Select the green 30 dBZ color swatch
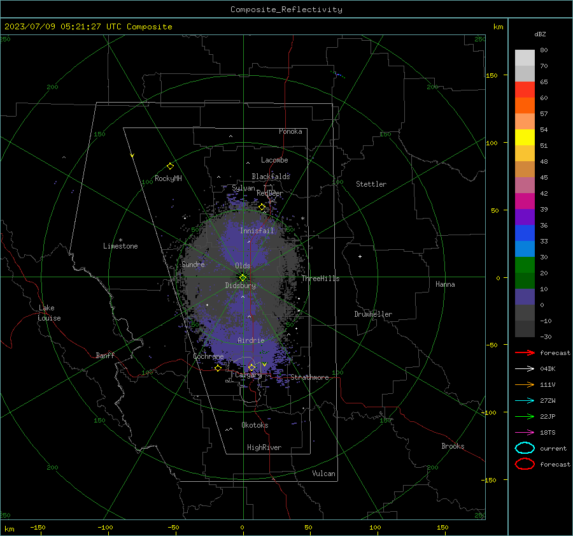The width and height of the screenshot is (573, 536). (x=525, y=264)
